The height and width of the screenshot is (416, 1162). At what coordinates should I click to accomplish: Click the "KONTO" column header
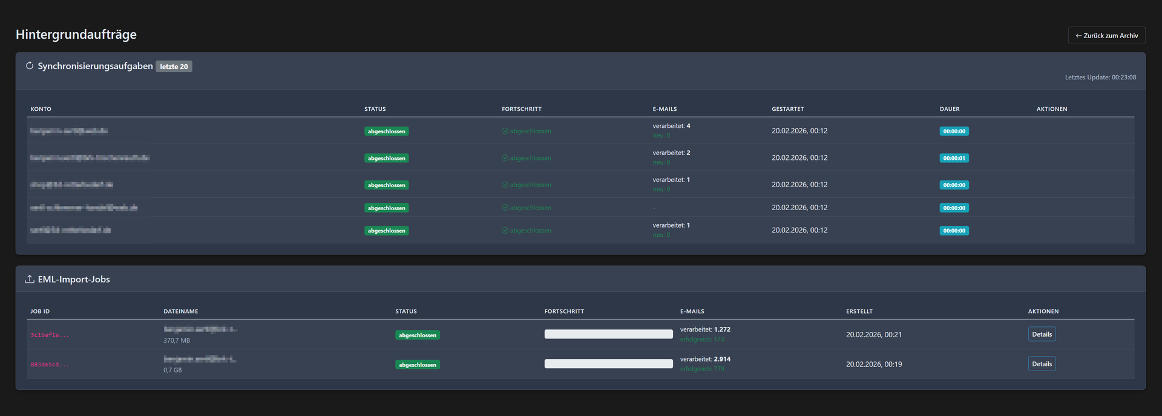pyautogui.click(x=41, y=109)
